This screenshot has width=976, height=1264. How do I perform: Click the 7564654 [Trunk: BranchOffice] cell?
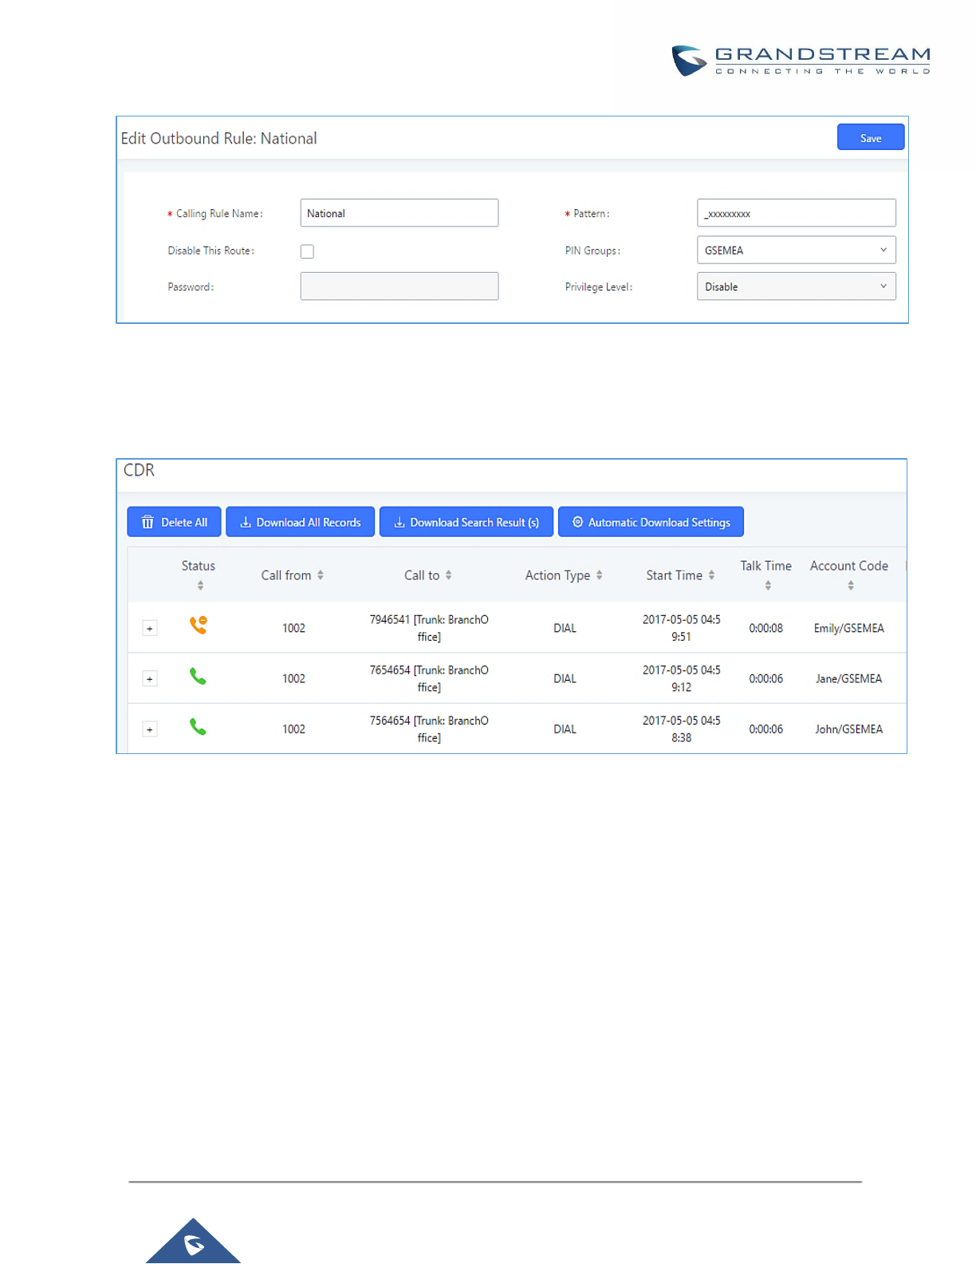pos(429,729)
